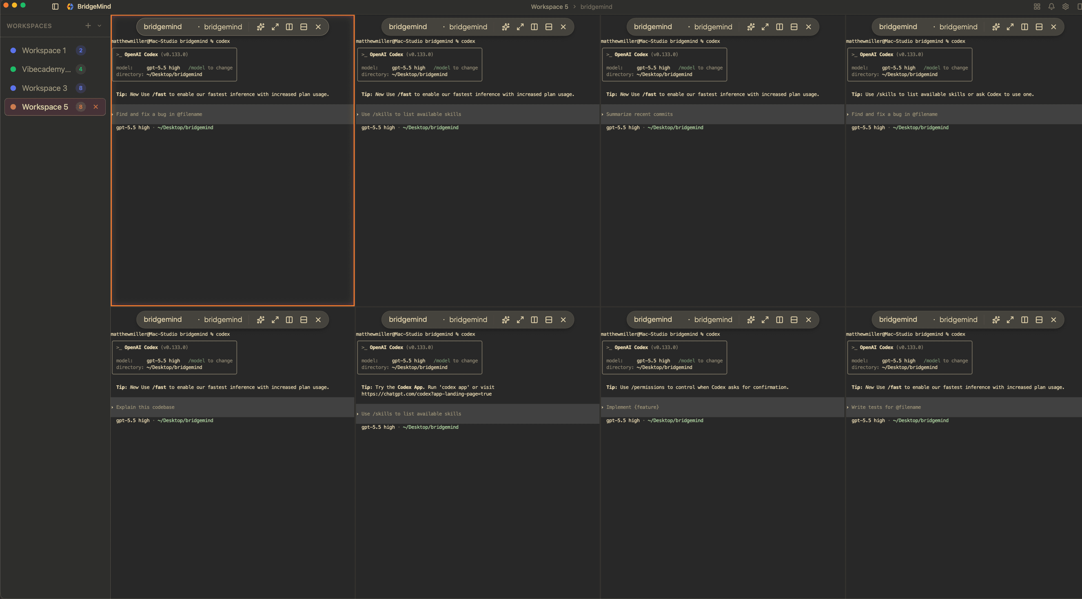Click the blue dot next to Workspace 1
Image resolution: width=1082 pixels, height=599 pixels.
click(x=13, y=50)
